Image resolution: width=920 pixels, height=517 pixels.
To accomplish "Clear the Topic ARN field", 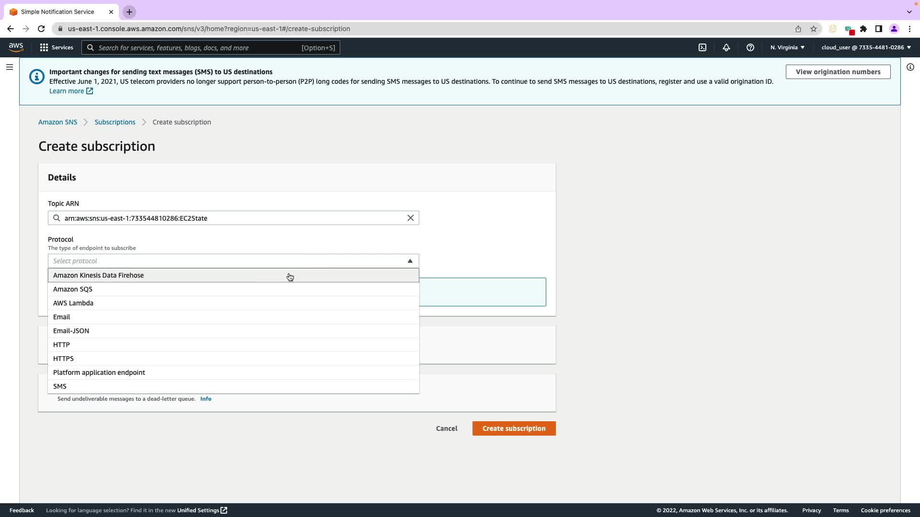I will [411, 218].
